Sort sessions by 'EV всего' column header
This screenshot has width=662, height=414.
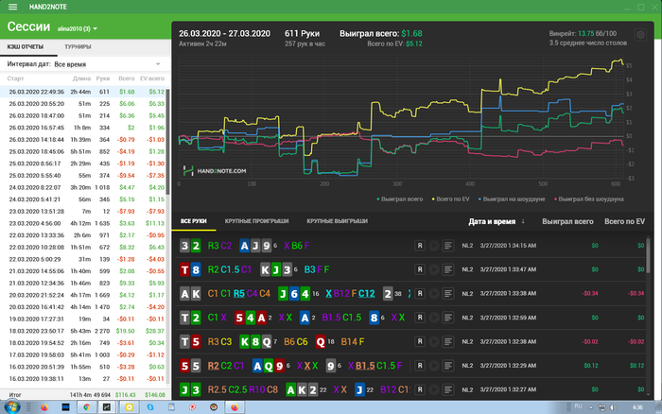click(x=152, y=78)
